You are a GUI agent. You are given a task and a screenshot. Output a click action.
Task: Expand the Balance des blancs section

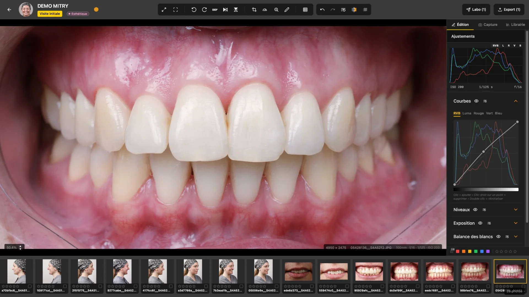click(x=516, y=237)
